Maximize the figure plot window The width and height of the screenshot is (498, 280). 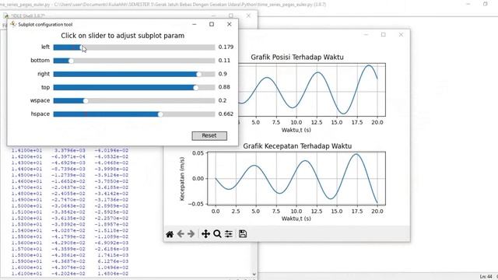[x=384, y=34]
